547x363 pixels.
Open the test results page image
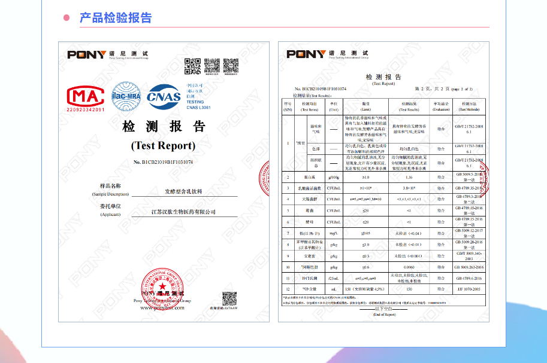click(x=383, y=182)
